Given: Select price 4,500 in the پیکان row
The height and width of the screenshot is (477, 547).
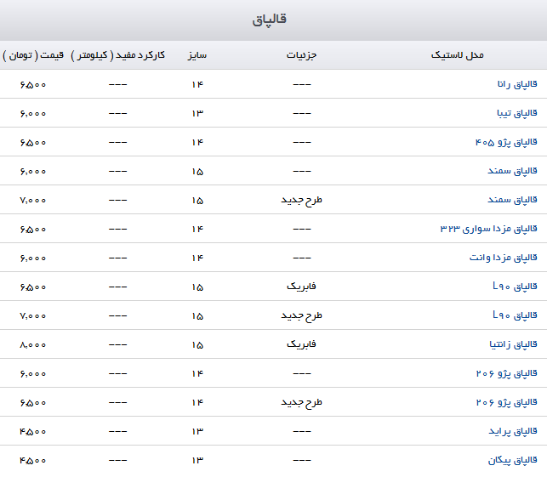Looking at the screenshot, I should [x=33, y=461].
